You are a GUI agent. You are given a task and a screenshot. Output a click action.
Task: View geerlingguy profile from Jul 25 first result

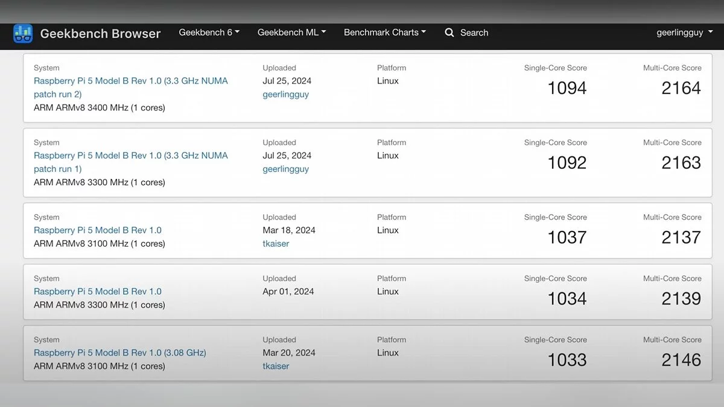click(285, 95)
